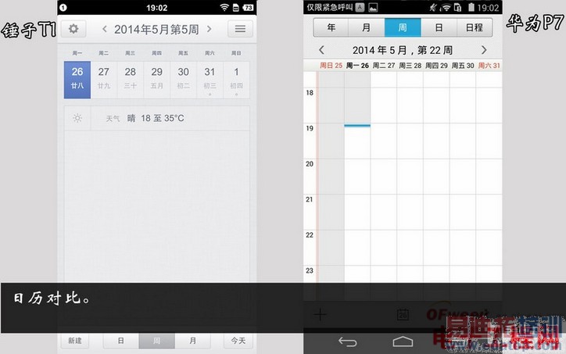Tap 周四 29 column header

coord(436,66)
